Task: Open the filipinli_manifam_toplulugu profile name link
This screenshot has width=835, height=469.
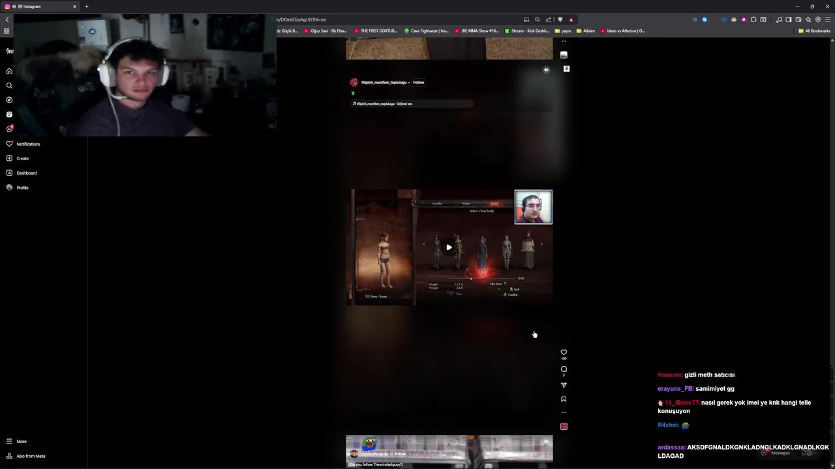Action: point(384,83)
